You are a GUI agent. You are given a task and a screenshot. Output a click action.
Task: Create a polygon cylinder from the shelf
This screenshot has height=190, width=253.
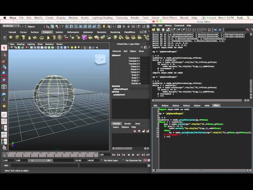pos(23,38)
